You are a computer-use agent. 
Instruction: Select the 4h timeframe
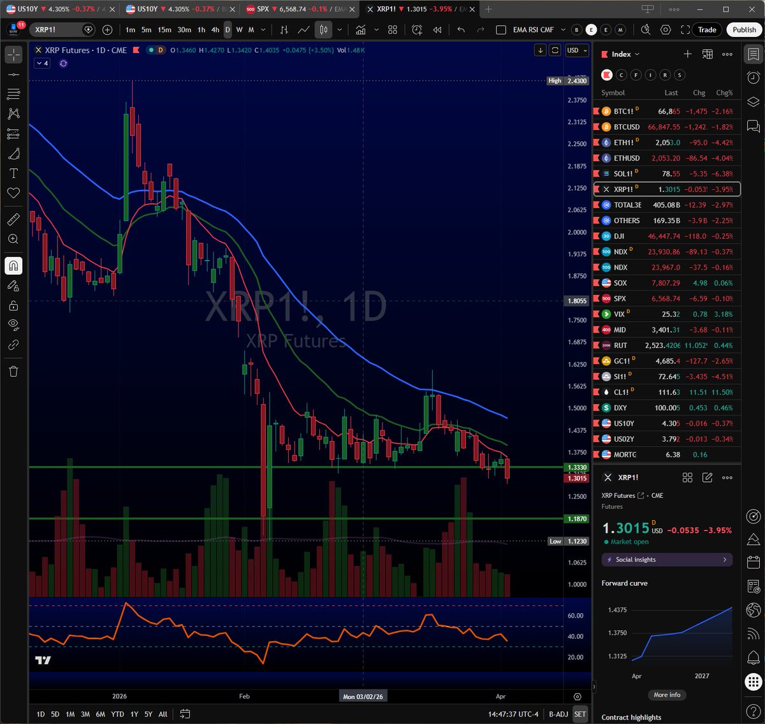[215, 30]
